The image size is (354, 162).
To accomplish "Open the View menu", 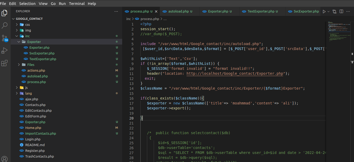I will (x=43, y=4).
